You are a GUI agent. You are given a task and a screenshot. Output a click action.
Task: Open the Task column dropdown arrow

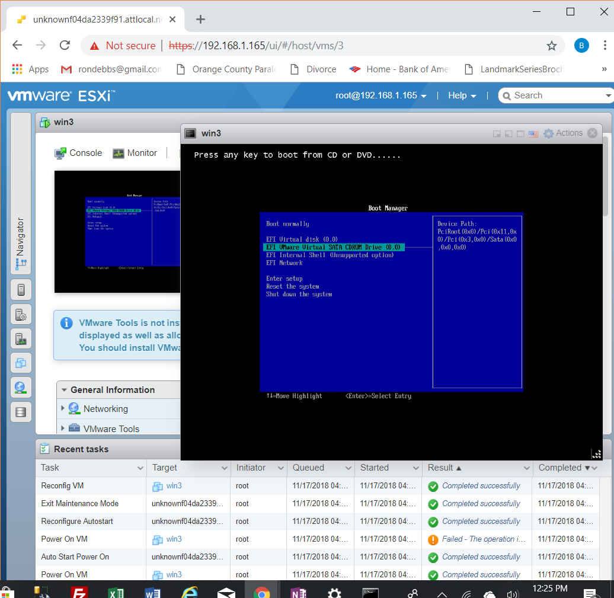(140, 468)
